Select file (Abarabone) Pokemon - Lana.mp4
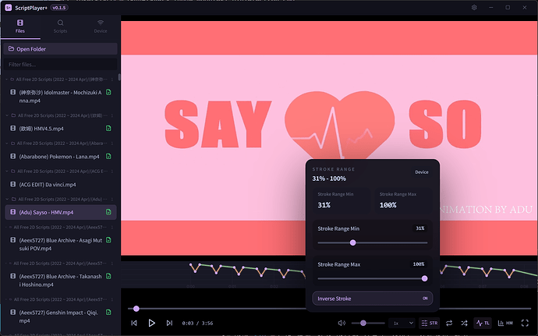The image size is (538, 336). pos(60,156)
